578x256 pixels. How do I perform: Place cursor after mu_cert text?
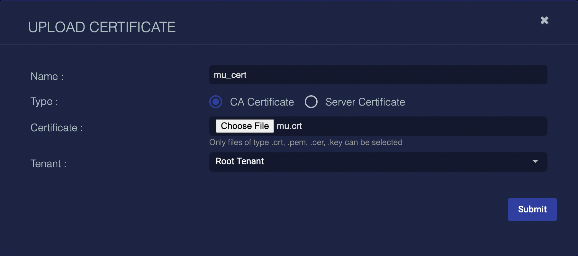(x=247, y=75)
